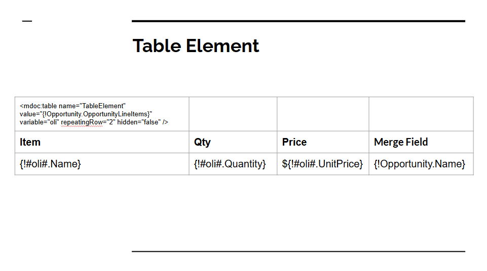Click the empty top-row cell above Price
487x271 pixels.
[323, 114]
